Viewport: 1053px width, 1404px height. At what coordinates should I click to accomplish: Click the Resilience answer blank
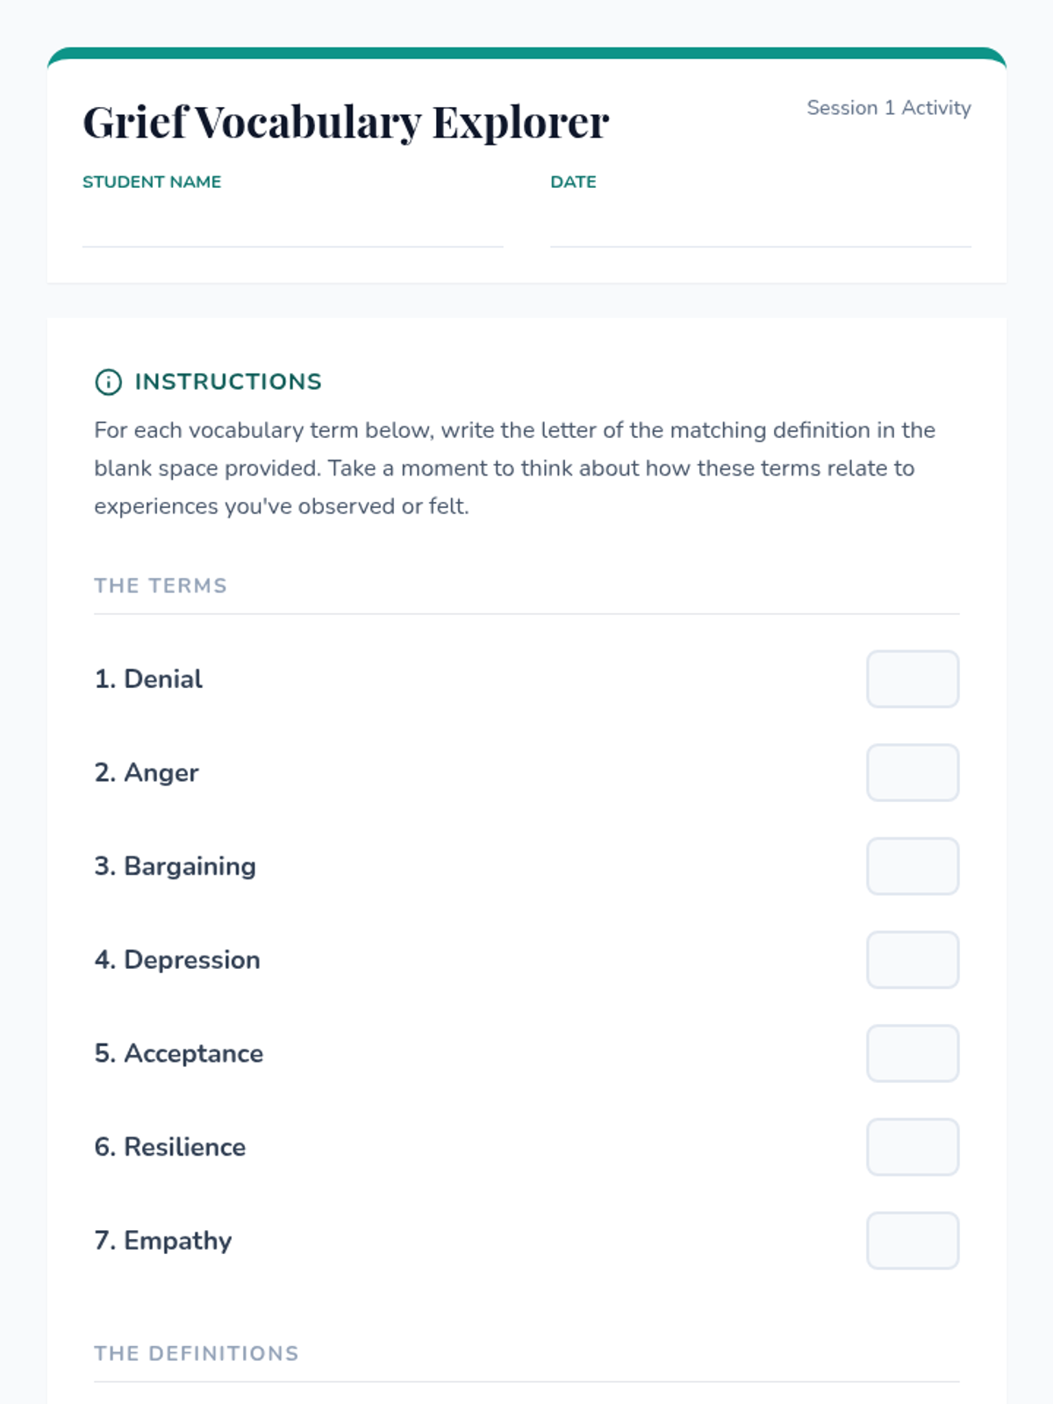pos(913,1147)
